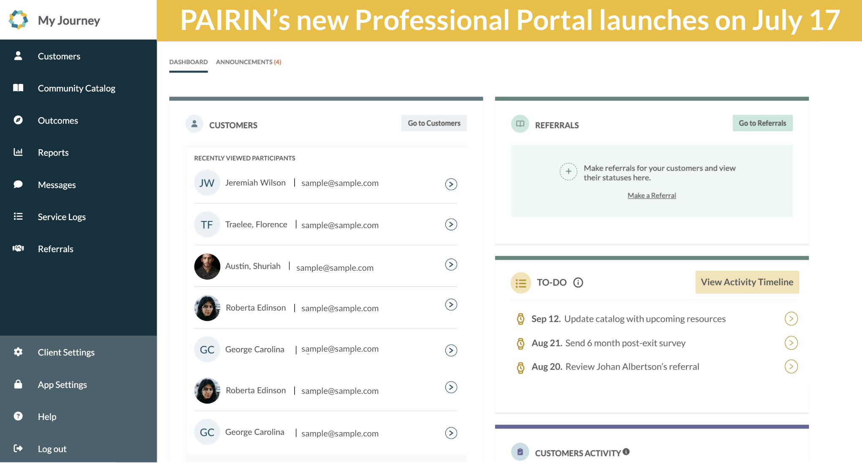
Task: Click the Customers Activity info icon
Action: coord(626,452)
